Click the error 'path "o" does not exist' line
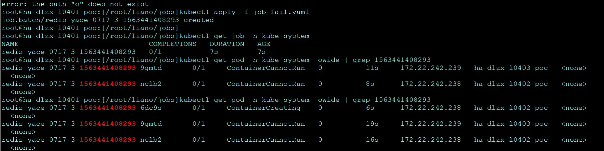The width and height of the screenshot is (604, 151). point(75,4)
